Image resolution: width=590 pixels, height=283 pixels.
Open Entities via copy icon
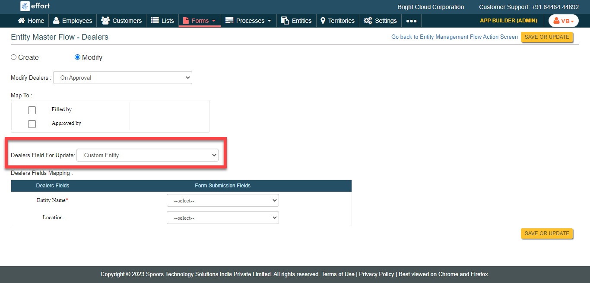[285, 21]
